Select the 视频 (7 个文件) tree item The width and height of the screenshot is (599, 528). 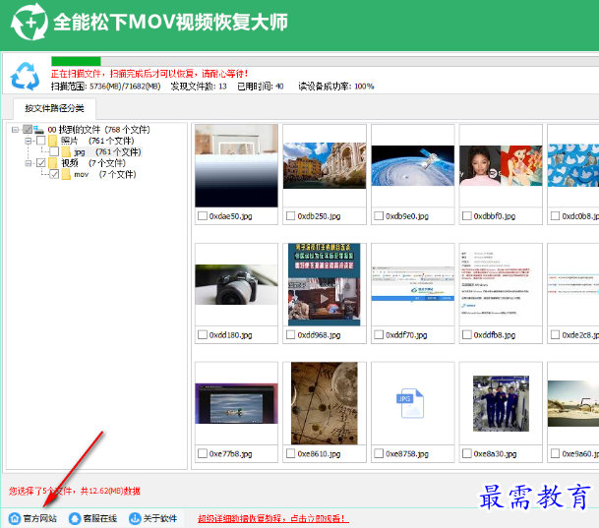[x=93, y=163]
